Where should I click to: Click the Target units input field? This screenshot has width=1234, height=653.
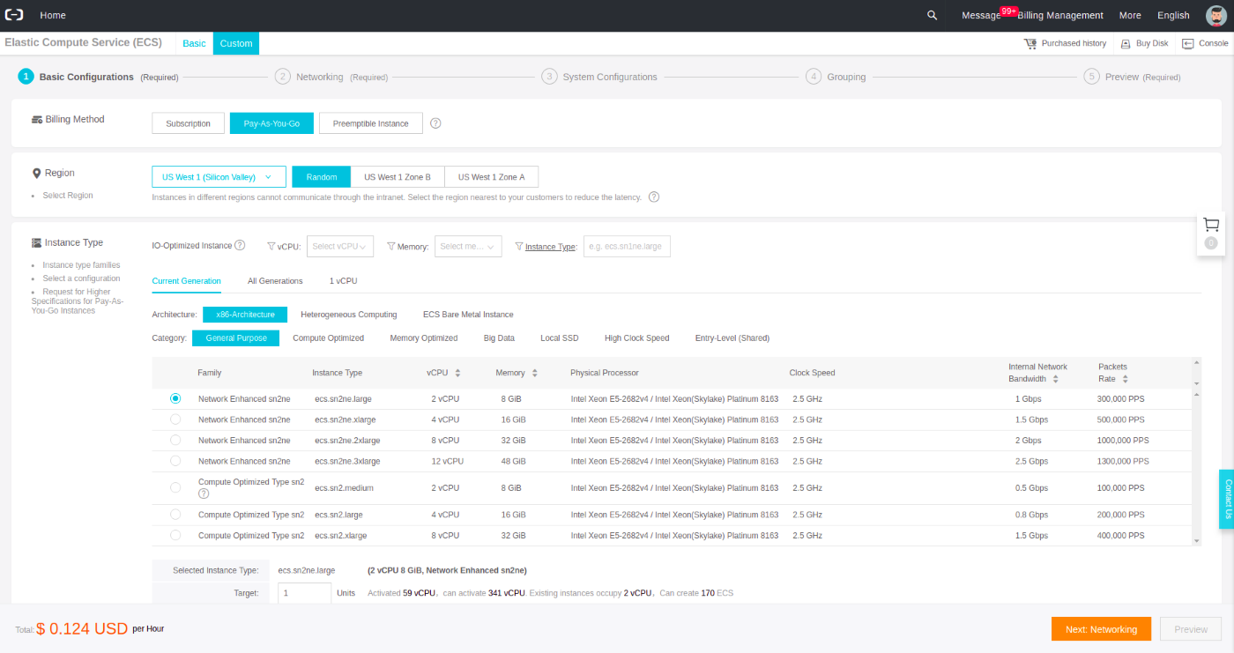[x=304, y=592]
